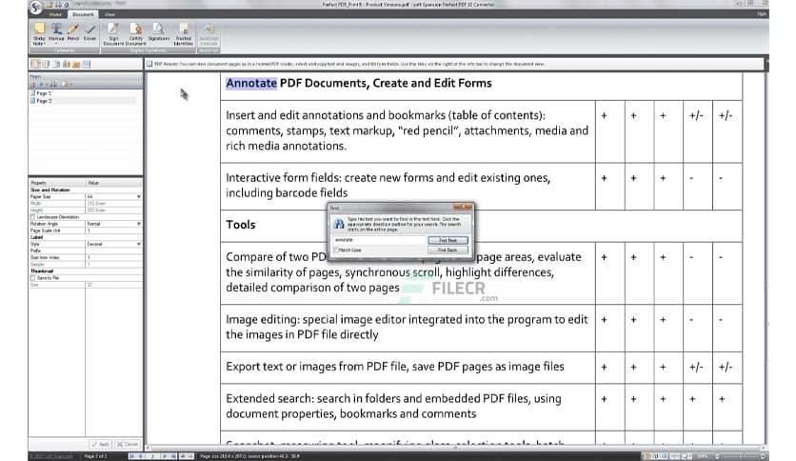
Task: Click the 'Export text or images' row text
Action: (x=395, y=367)
